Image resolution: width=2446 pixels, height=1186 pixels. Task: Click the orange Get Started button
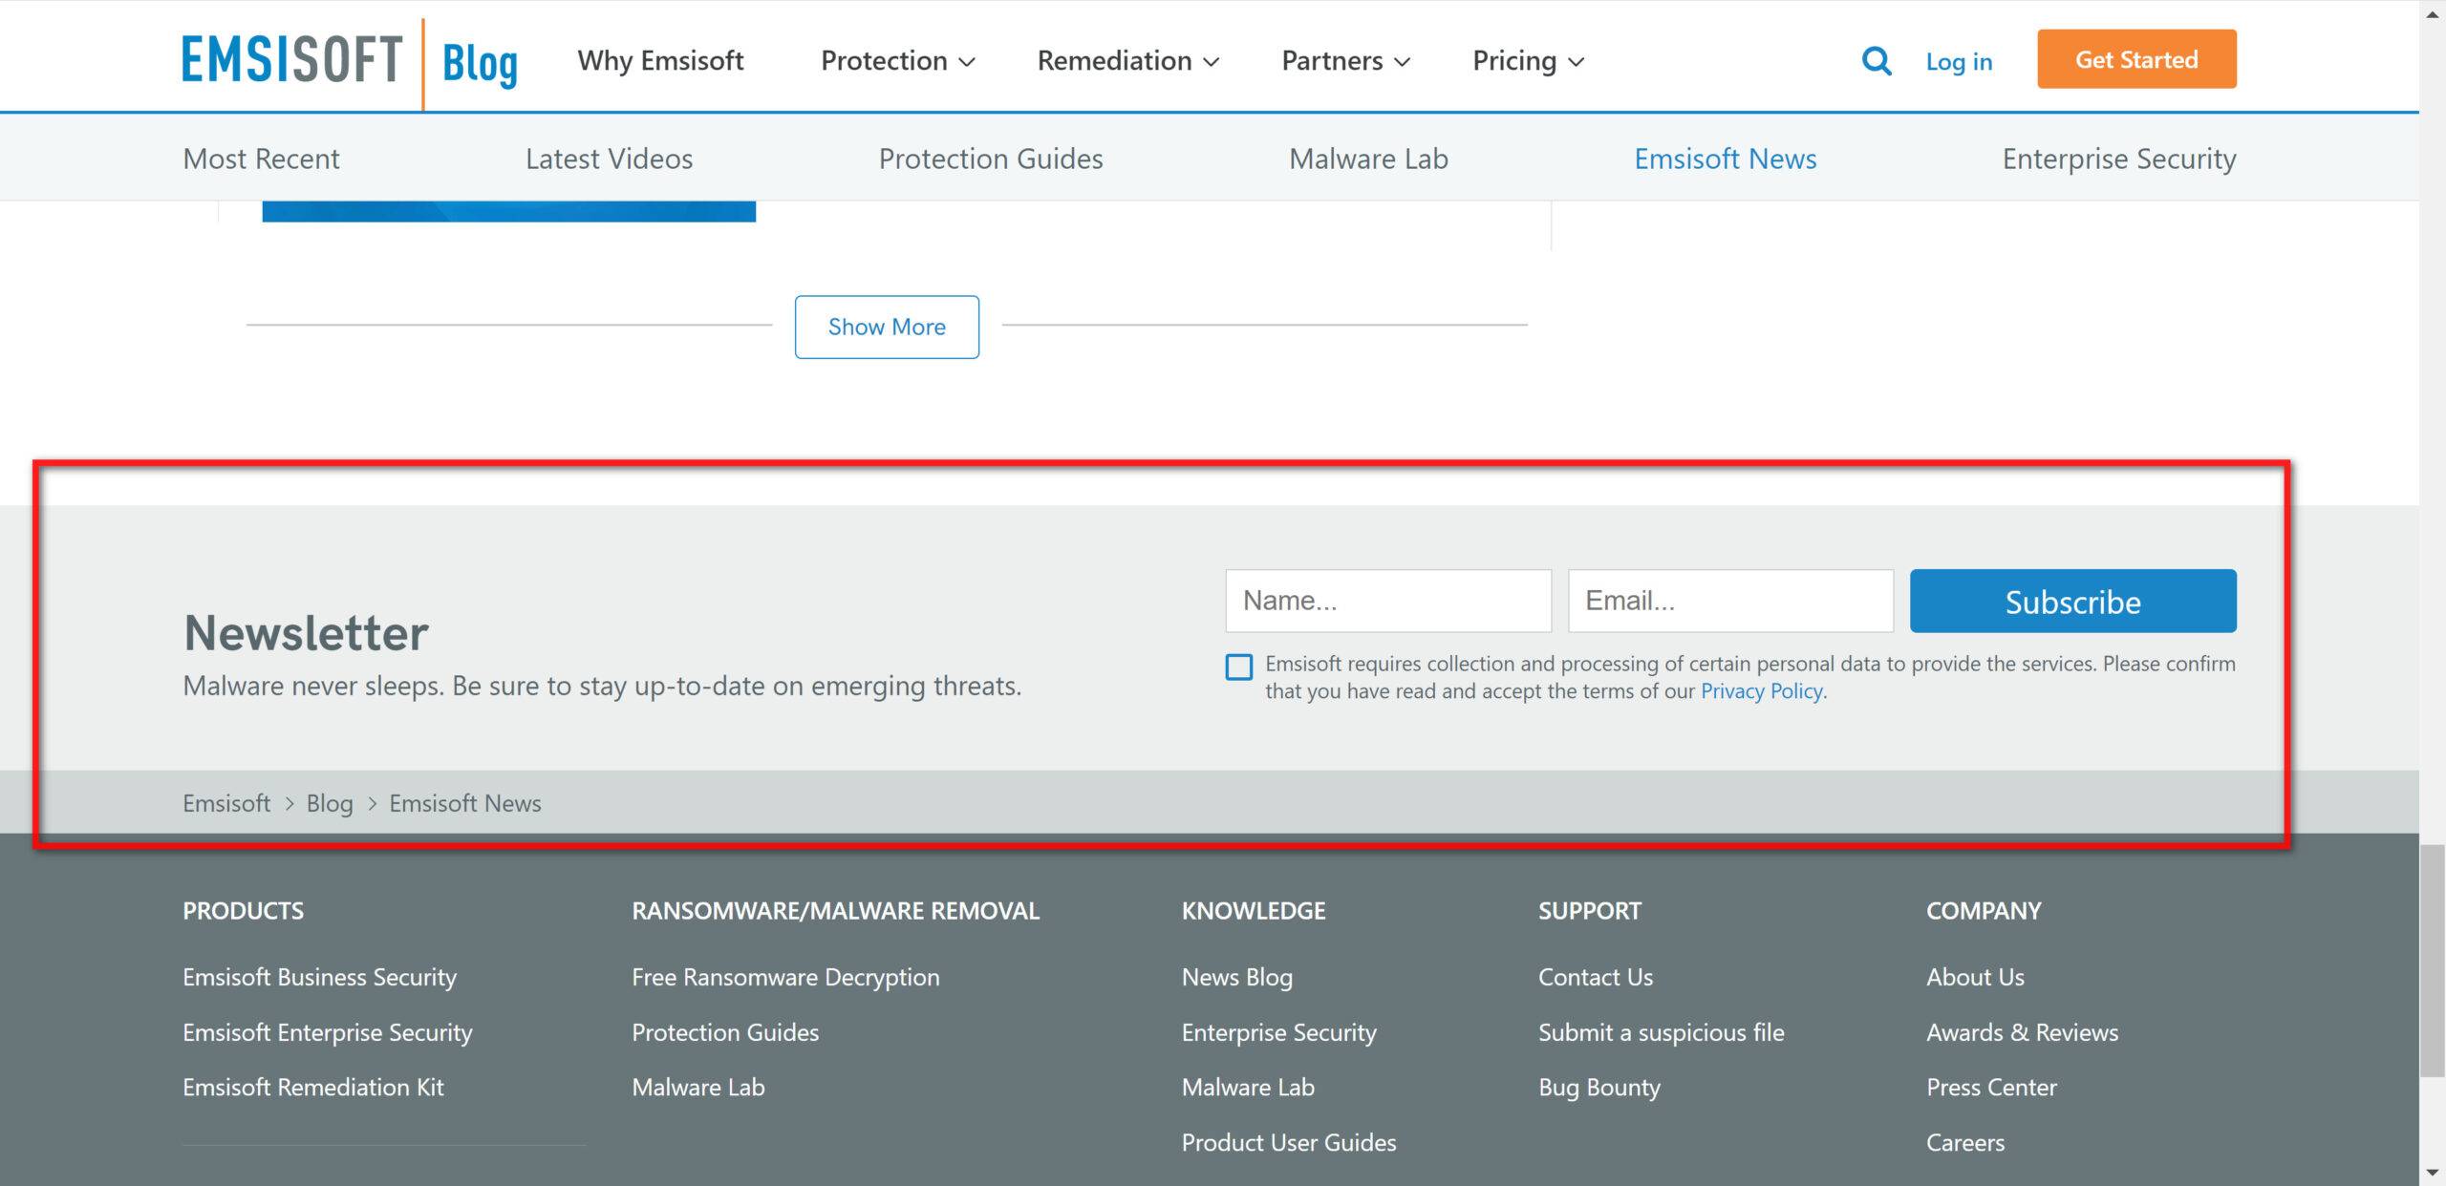click(2135, 59)
